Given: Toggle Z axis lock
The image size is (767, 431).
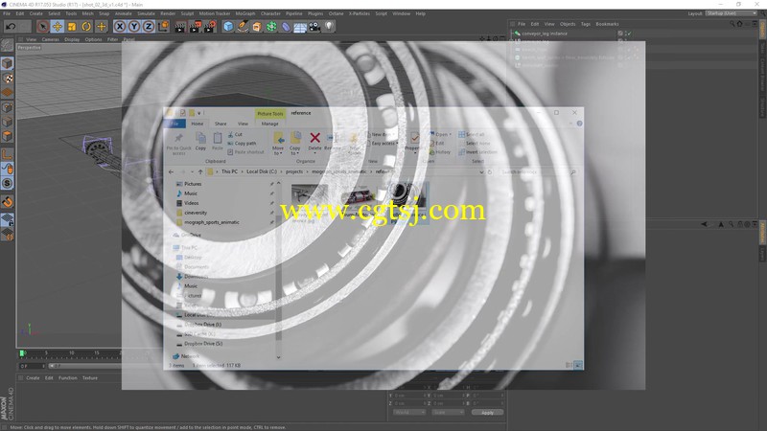Looking at the screenshot, I should tap(149, 27).
